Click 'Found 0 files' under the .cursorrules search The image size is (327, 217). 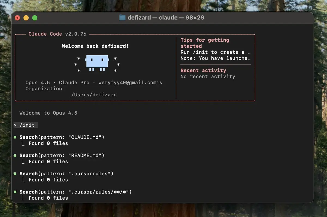48,180
